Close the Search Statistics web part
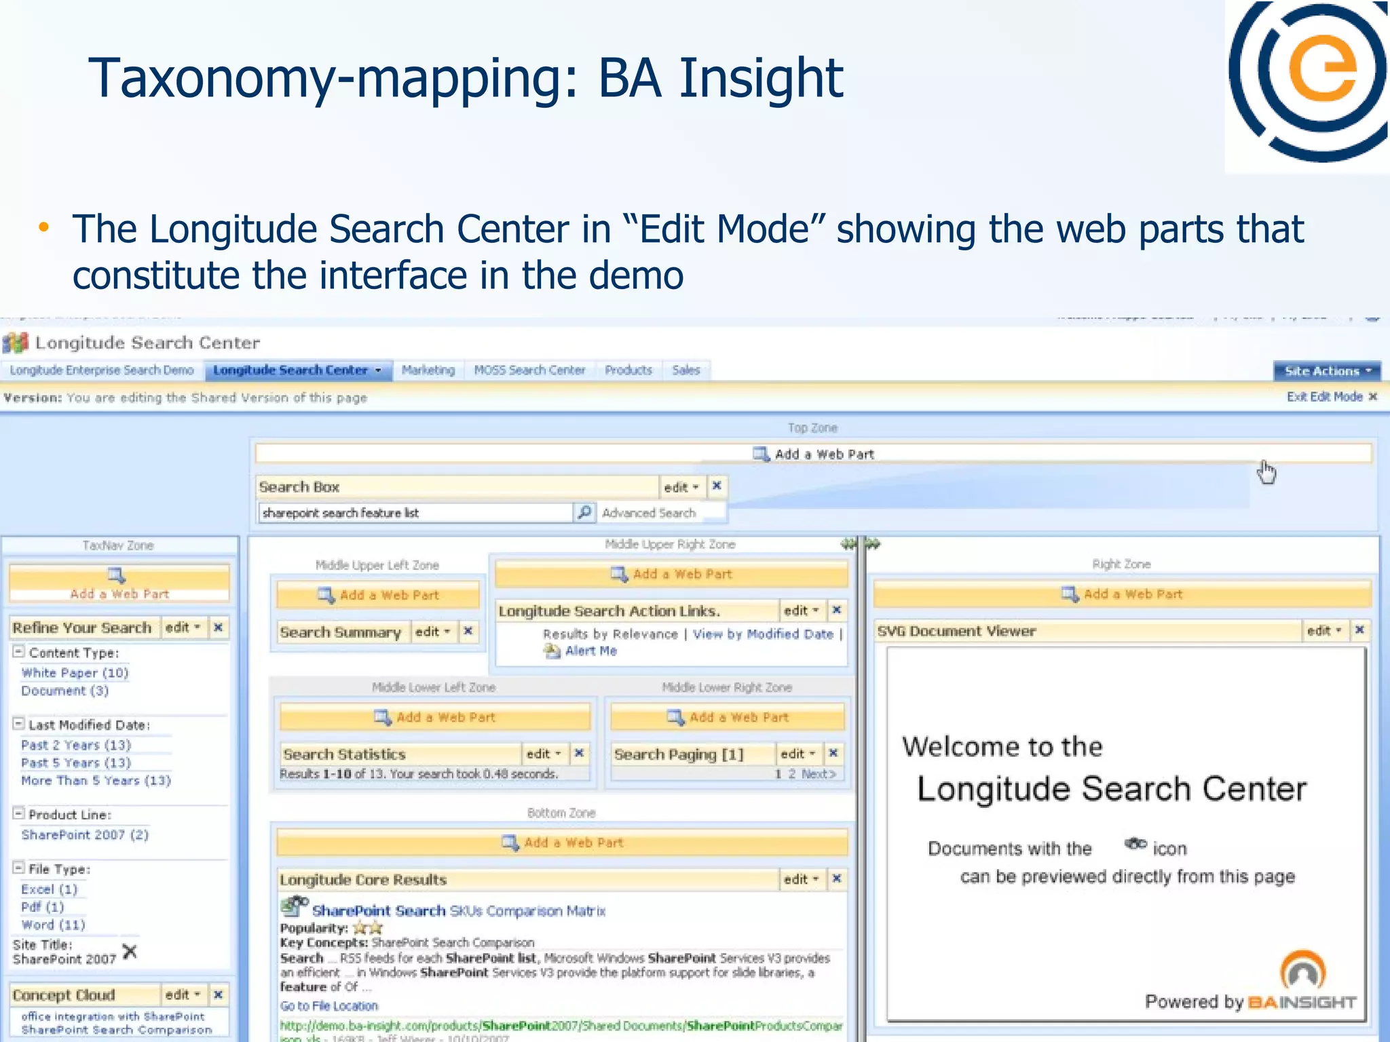Screen dimensions: 1390x1042 pos(579,753)
